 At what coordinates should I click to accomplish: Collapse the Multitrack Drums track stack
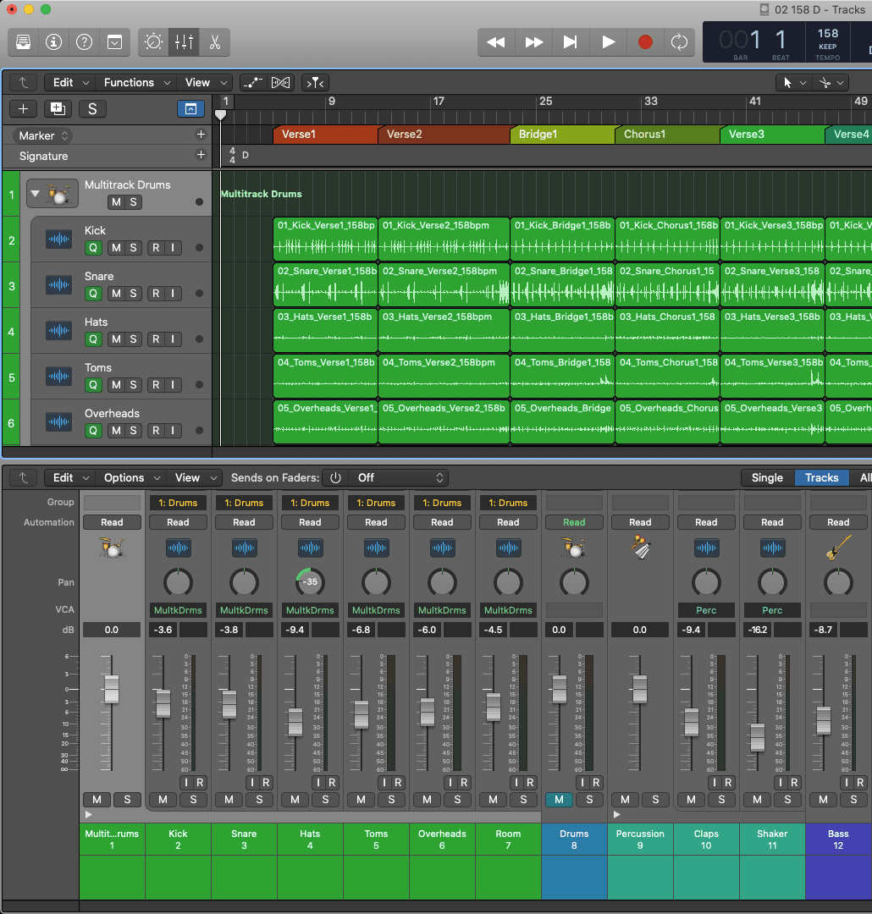tap(36, 194)
